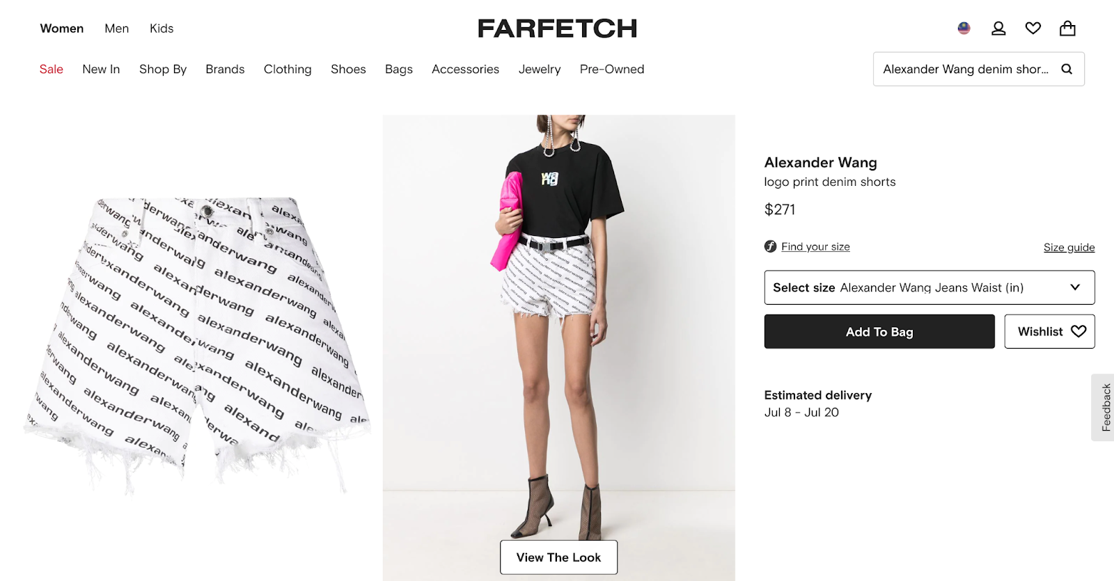Click the size dropdown chevron arrow
1114x581 pixels.
(x=1075, y=287)
